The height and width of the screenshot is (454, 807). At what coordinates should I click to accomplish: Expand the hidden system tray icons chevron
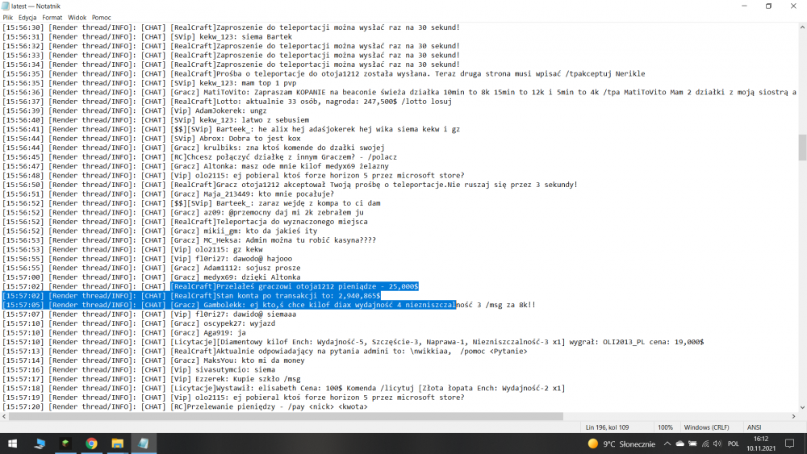click(667, 444)
